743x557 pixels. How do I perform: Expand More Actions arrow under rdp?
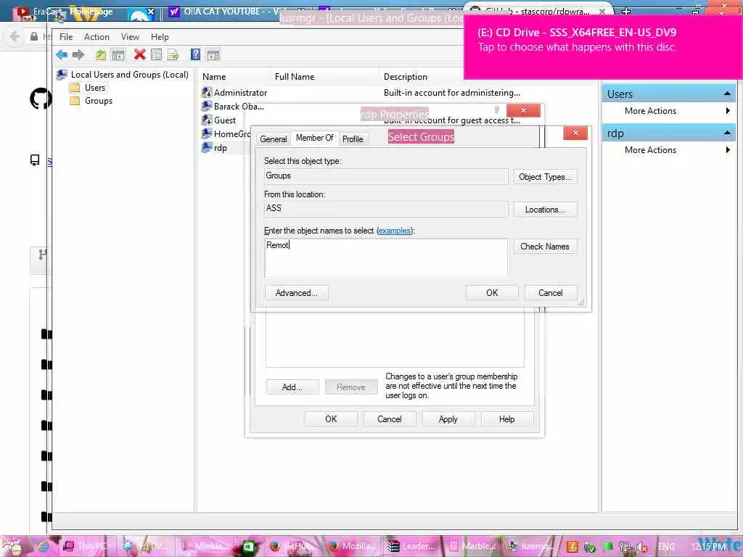728,150
